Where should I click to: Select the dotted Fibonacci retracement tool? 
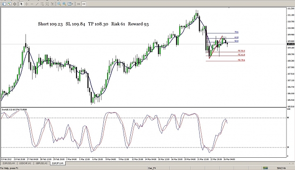pyautogui.click(x=47, y=4)
